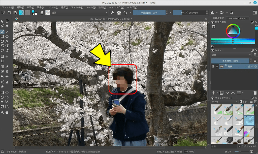Pick the Gradient tool
Viewport: 258px width, 154px height.
(x=2, y=67)
